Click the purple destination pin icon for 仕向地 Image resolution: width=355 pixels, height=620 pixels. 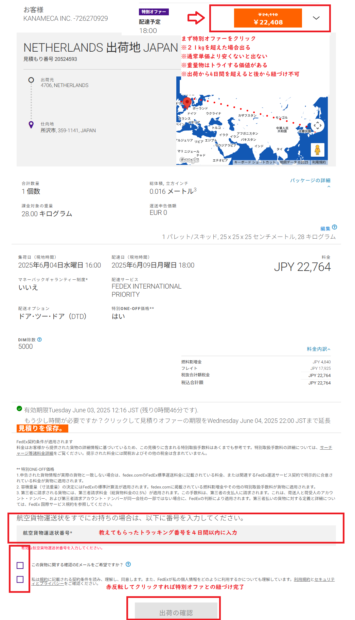pyautogui.click(x=31, y=125)
